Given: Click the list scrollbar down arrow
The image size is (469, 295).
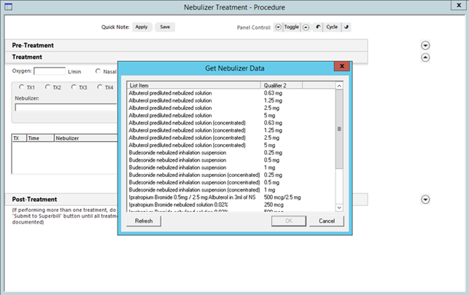Looking at the screenshot, I should [x=339, y=208].
